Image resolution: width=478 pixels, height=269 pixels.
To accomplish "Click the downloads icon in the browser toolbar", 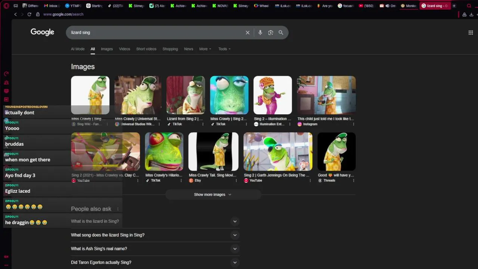I will (x=471, y=14).
